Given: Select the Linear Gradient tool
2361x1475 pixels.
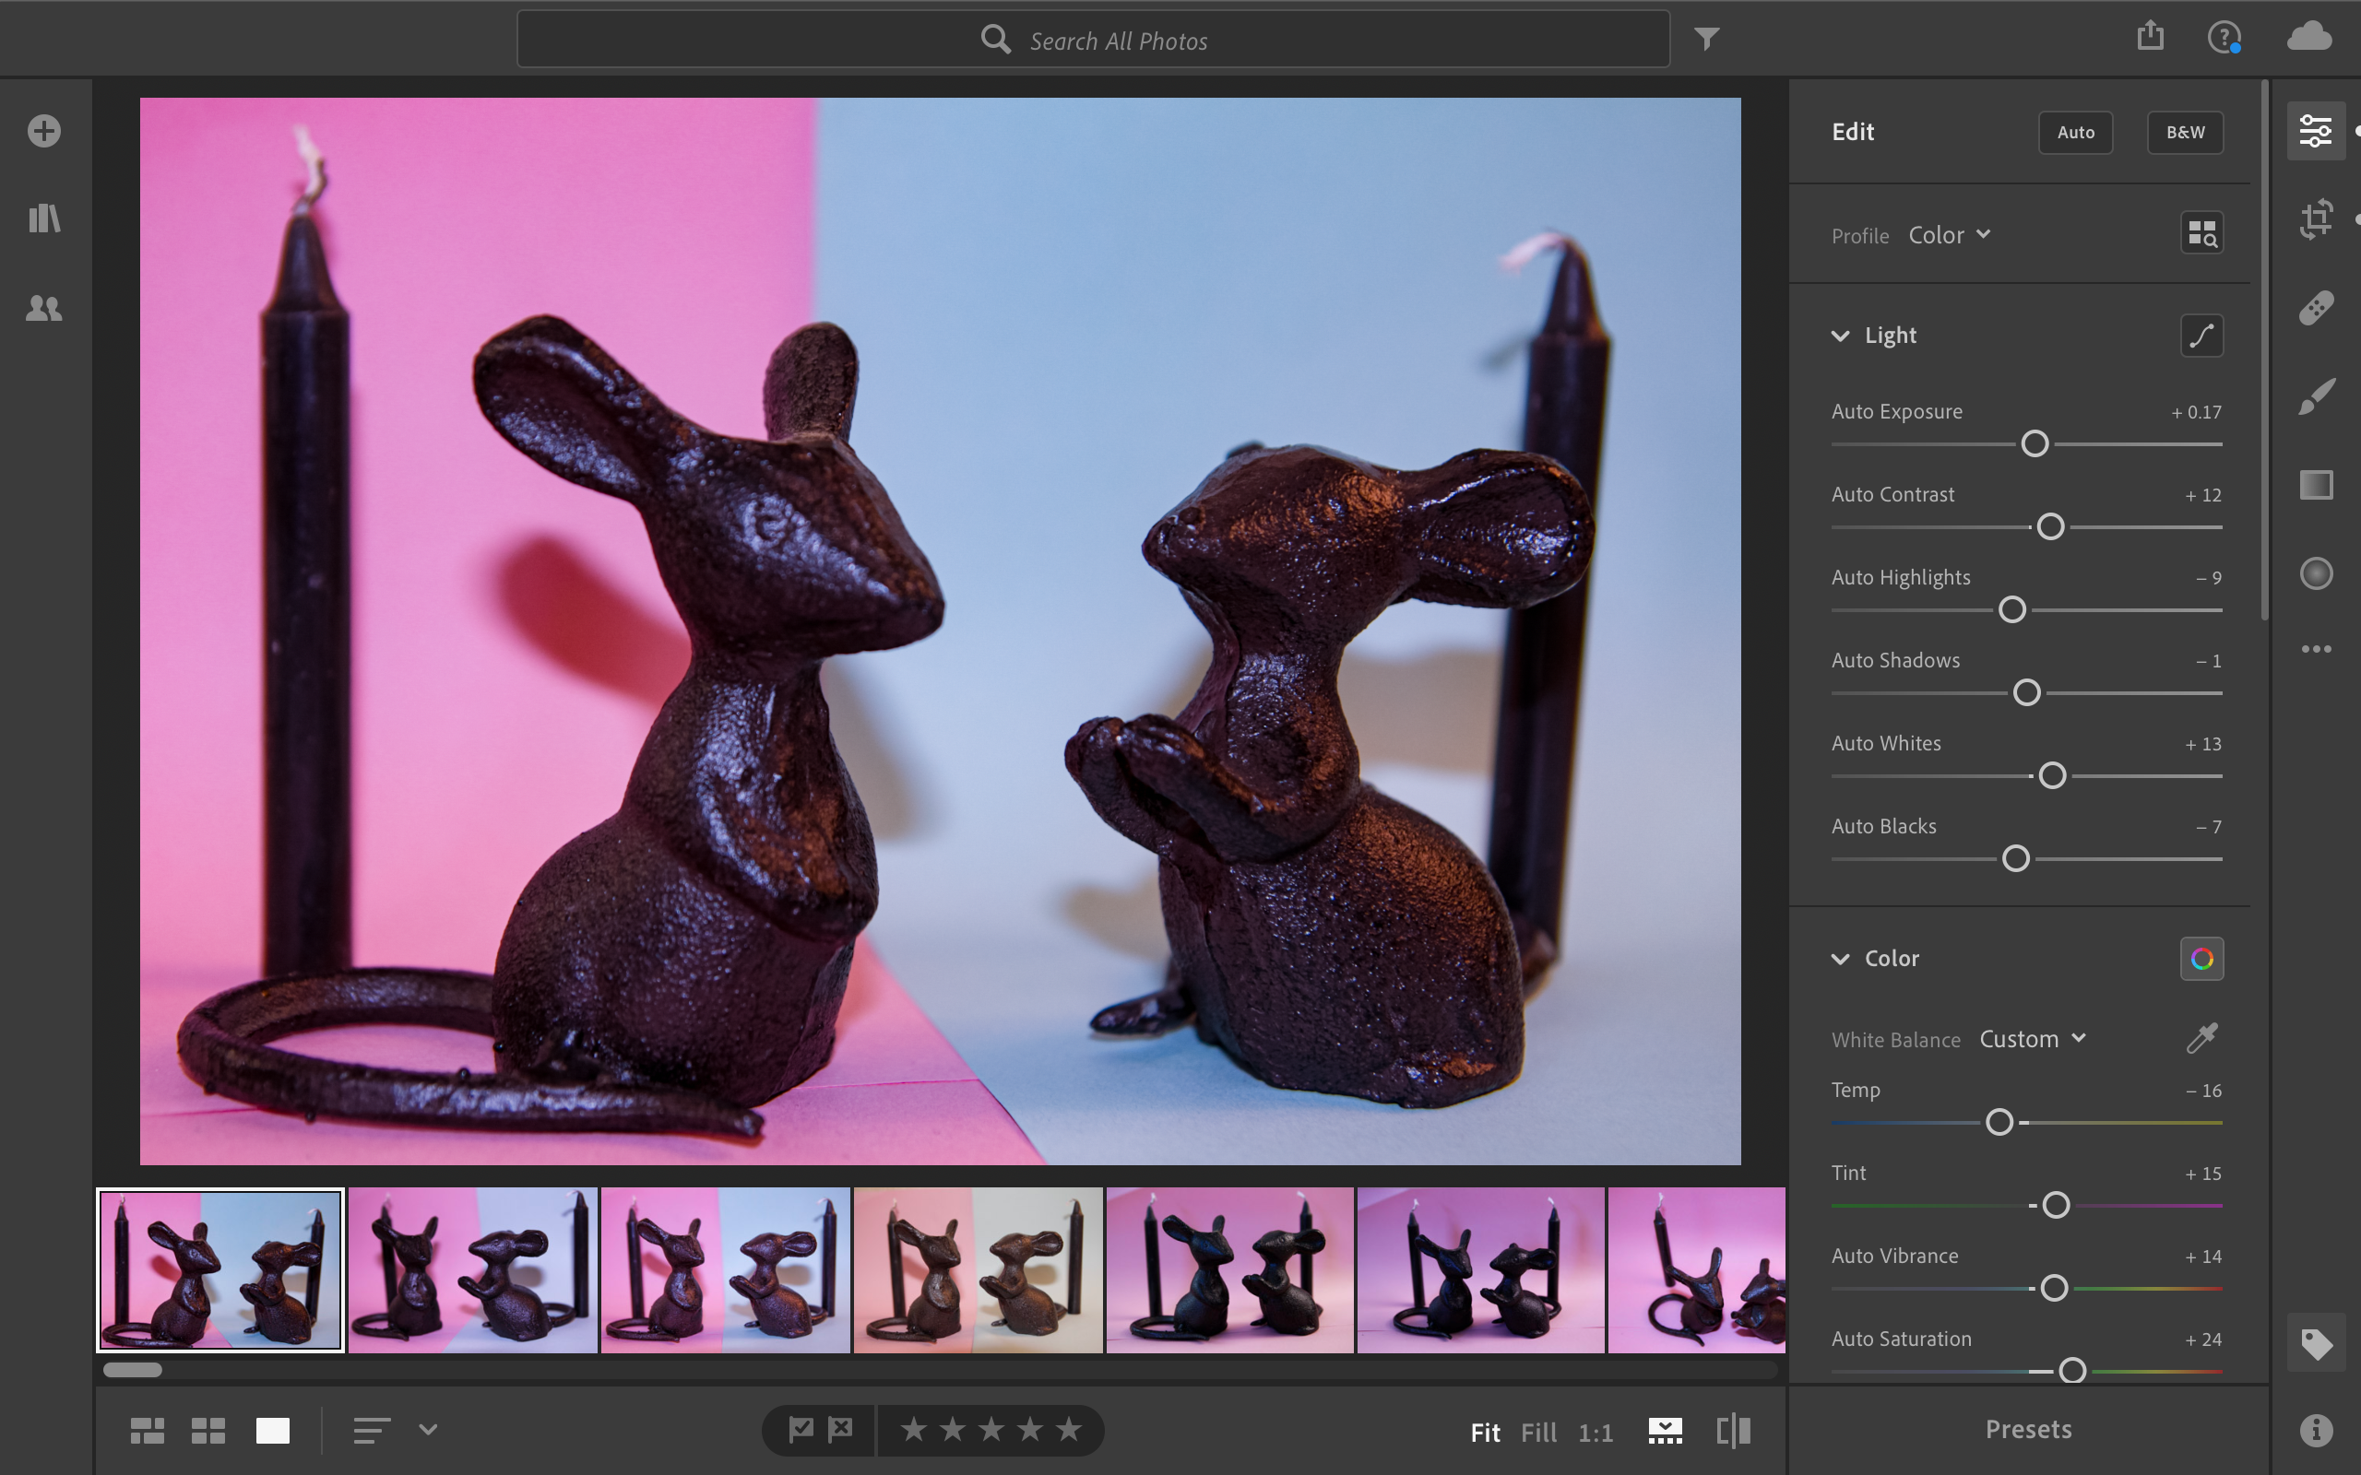Looking at the screenshot, I should pyautogui.click(x=2315, y=485).
